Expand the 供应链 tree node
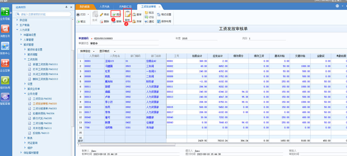This screenshot has height=156, width=347. [x=17, y=20]
